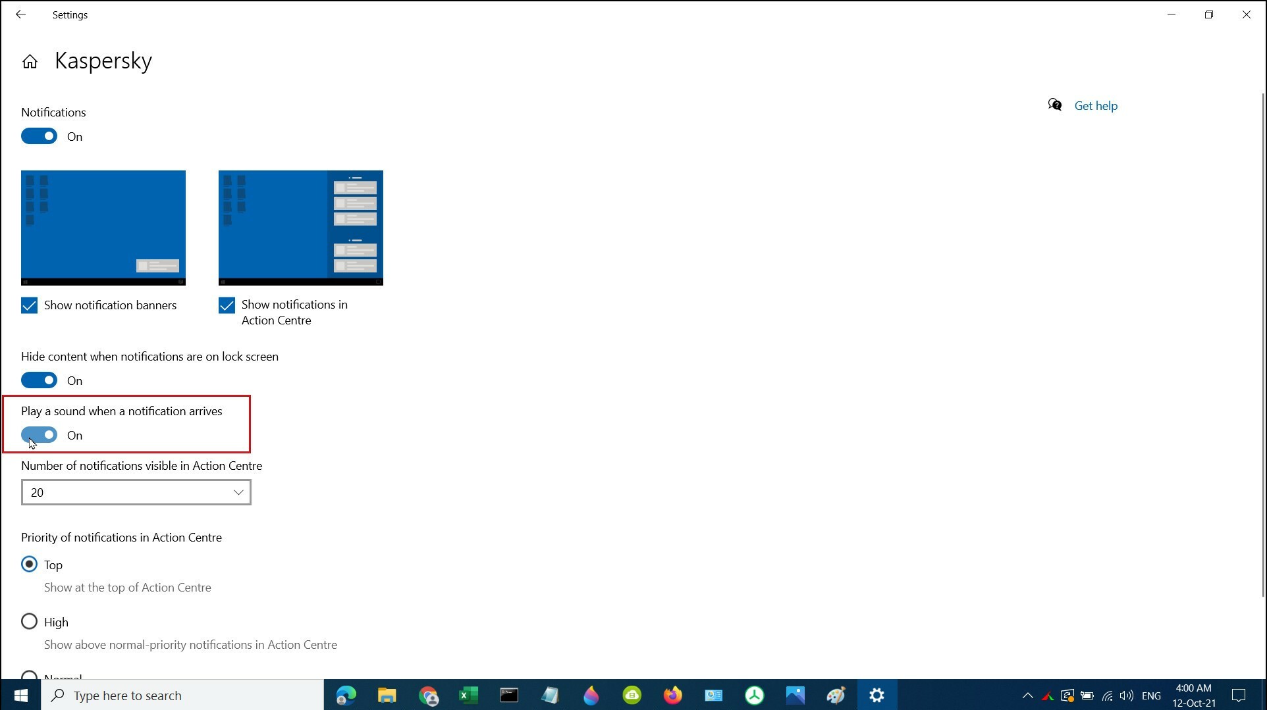Open the Windows Start menu

pos(20,696)
